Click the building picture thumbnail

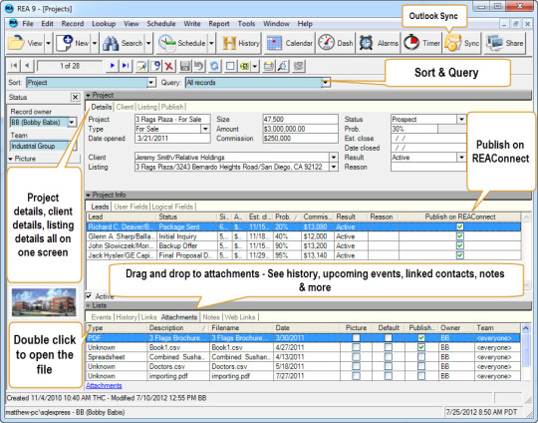pyautogui.click(x=44, y=302)
